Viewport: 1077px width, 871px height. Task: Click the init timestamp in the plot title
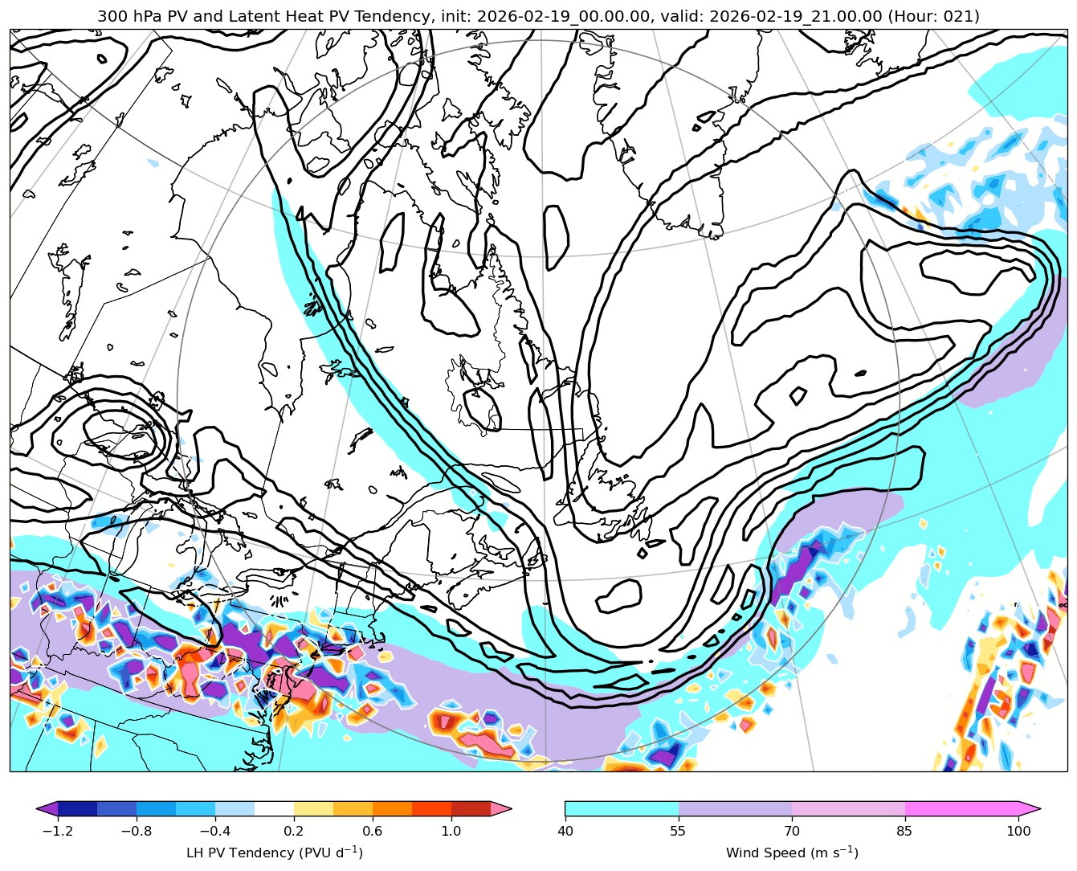pyautogui.click(x=557, y=16)
